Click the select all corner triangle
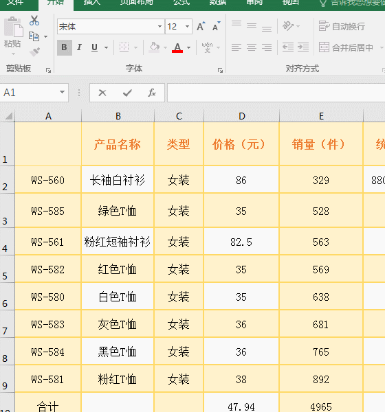 [9, 116]
